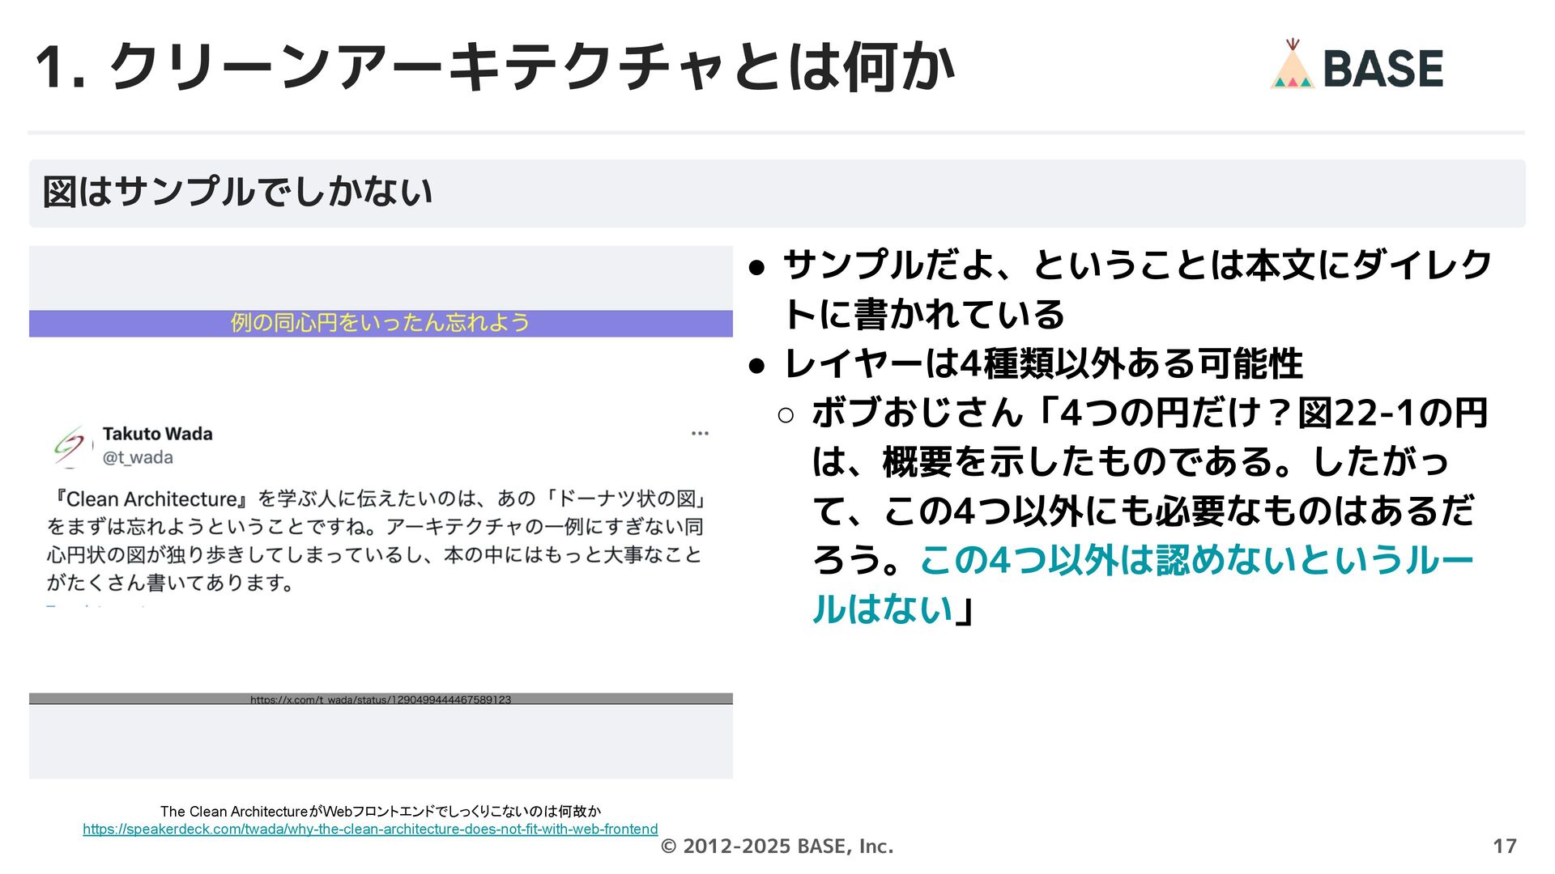This screenshot has height=874, width=1555.
Task: Open the speakerdeck.com twada link
Action: pos(370,829)
